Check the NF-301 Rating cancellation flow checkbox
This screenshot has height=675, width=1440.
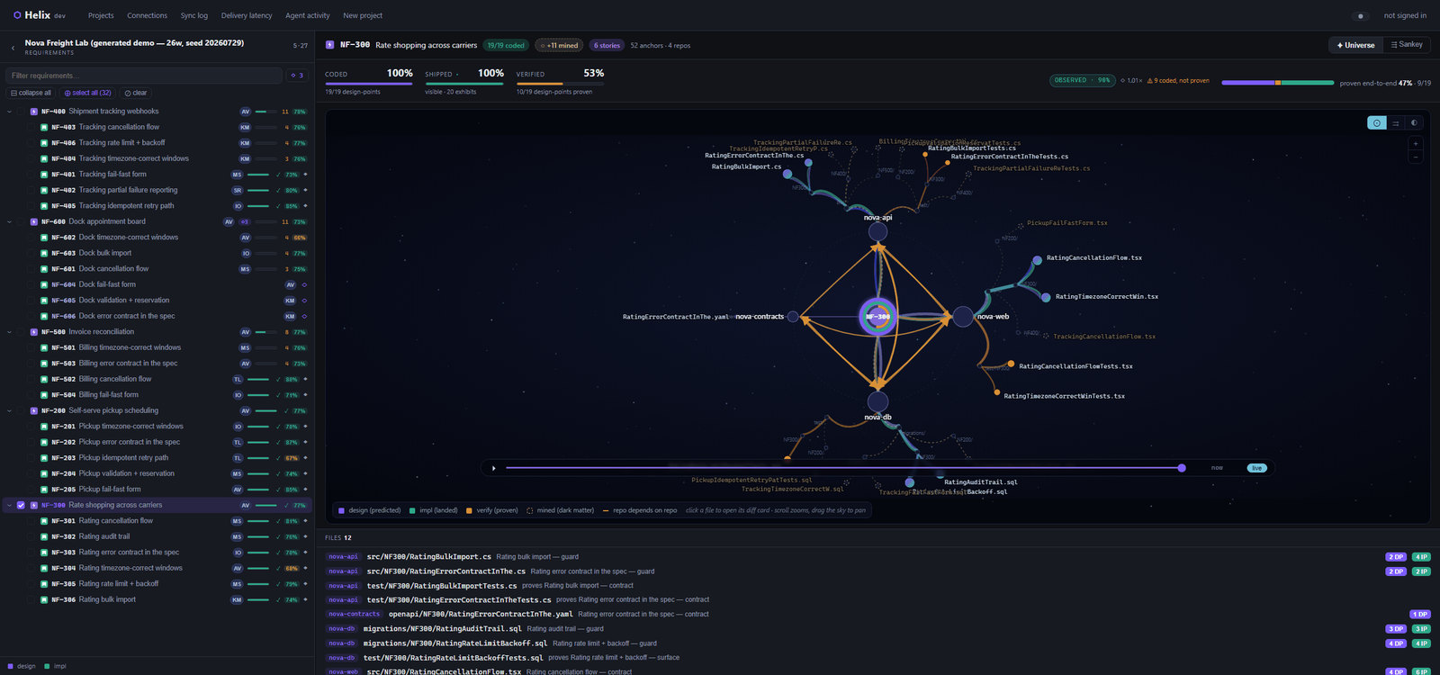[31, 521]
